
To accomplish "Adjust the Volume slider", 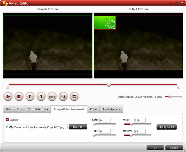I will 173,97.
